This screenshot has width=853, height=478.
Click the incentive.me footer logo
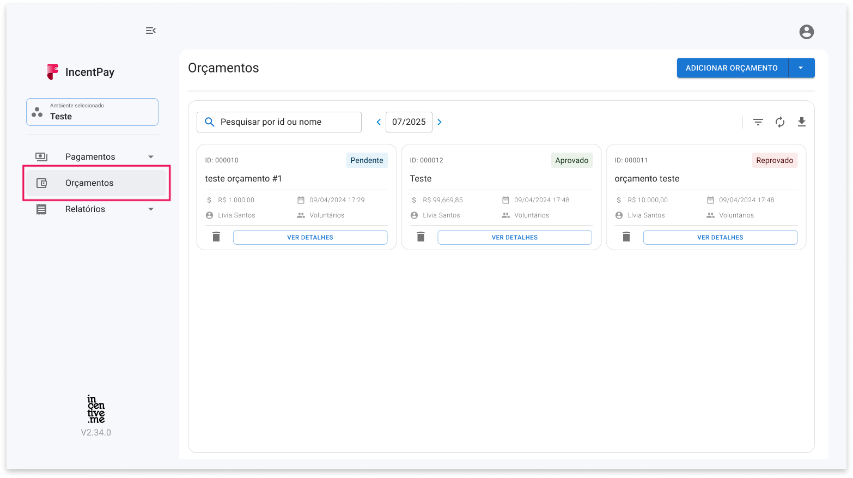pyautogui.click(x=96, y=409)
